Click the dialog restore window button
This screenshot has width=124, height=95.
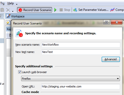[x=106, y=22]
